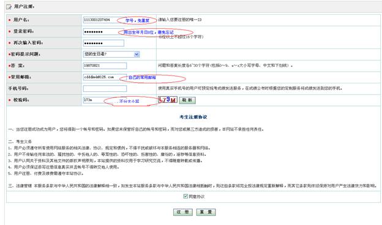Select the 您的生日是? combo box
Image resolution: width=382 pixels, height=225 pixels.
click(x=111, y=54)
